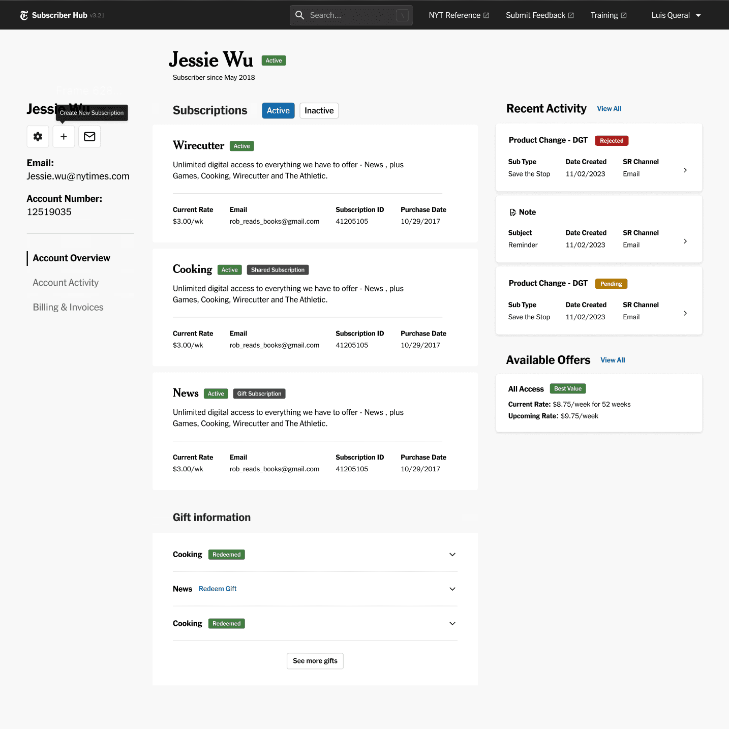The width and height of the screenshot is (729, 729).
Task: Click the Upcoming Rate $9.75/week text
Action: pos(553,416)
